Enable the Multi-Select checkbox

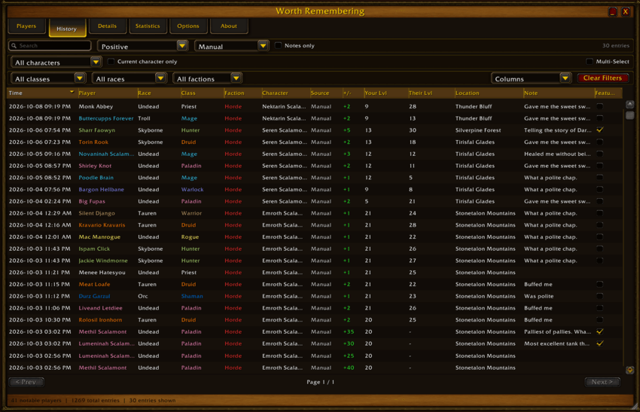[x=590, y=62]
